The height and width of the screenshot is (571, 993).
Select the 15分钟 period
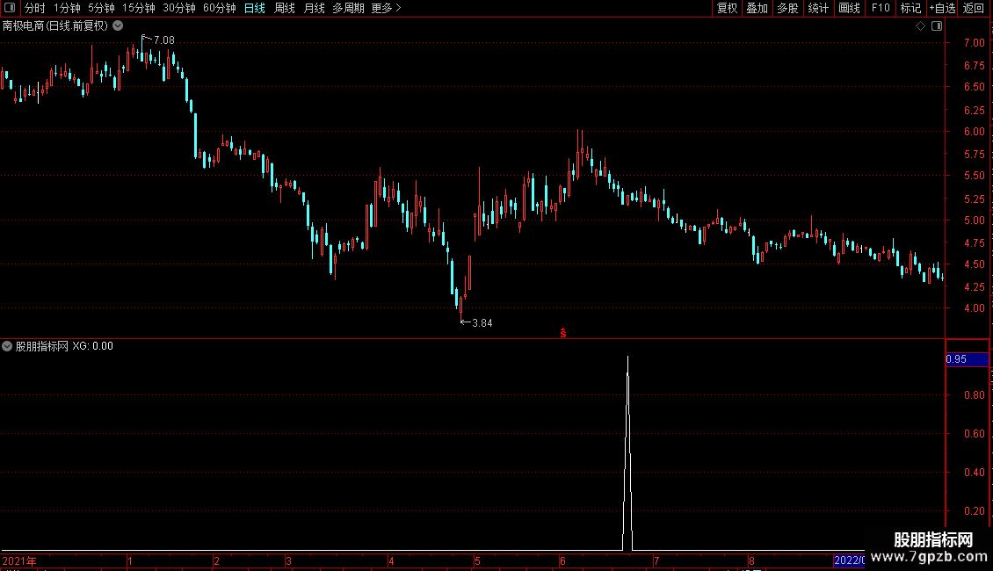click(138, 8)
